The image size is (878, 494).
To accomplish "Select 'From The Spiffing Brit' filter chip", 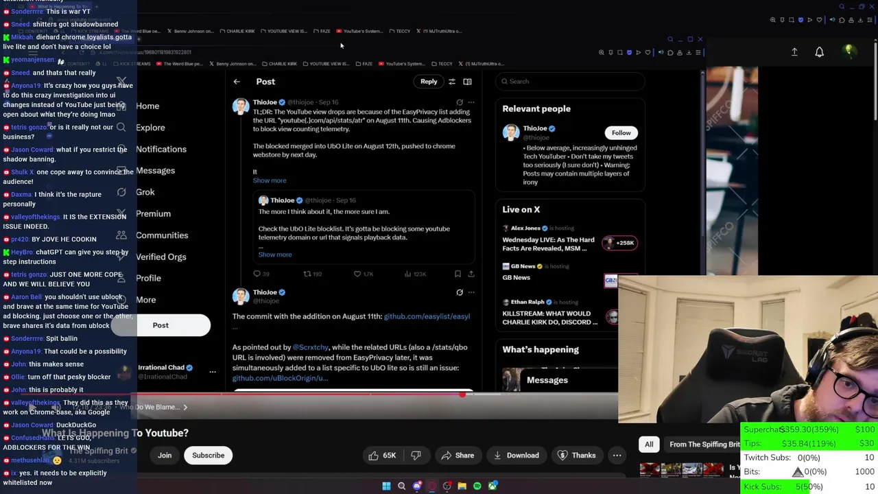I will point(704,445).
